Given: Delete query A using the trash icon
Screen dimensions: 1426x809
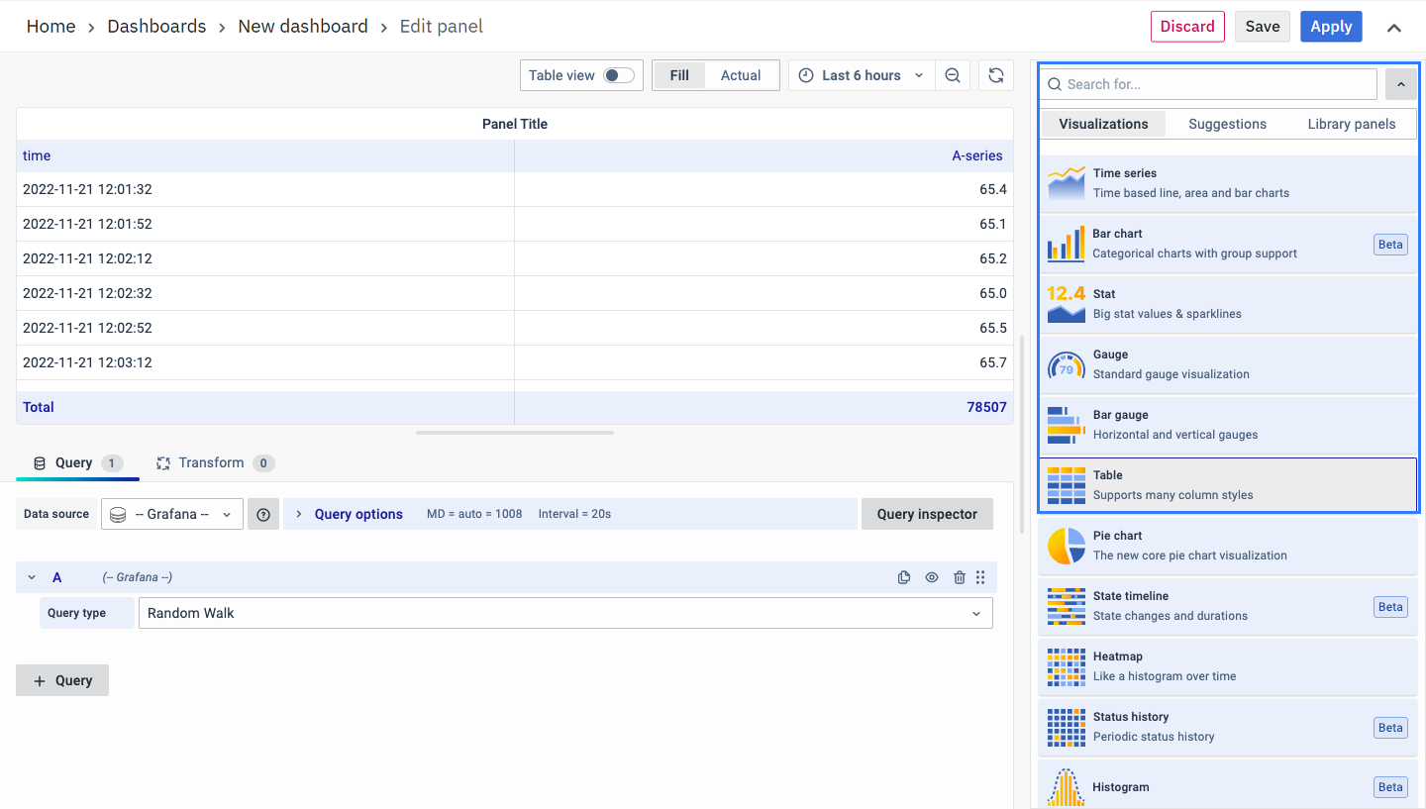Looking at the screenshot, I should (x=959, y=577).
